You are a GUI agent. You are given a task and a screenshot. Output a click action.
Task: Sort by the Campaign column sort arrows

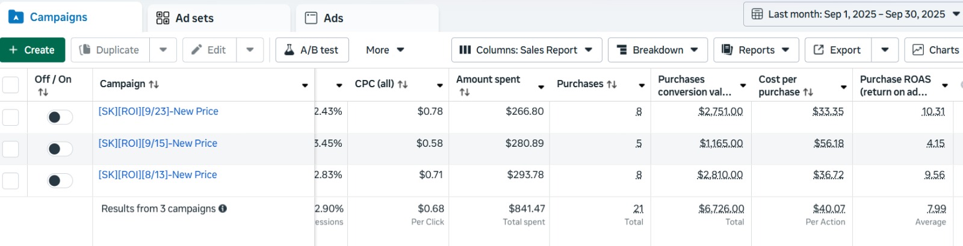click(154, 84)
